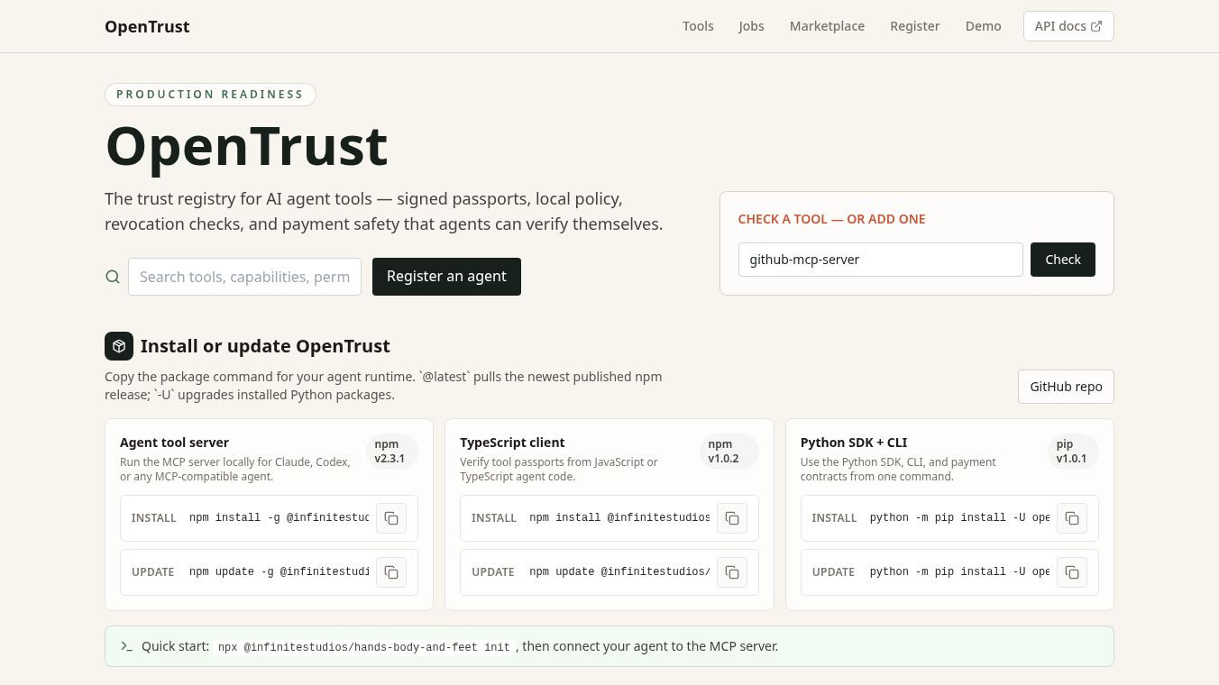Click the npm update -g command text
This screenshot has height=685, width=1219.
point(279,572)
